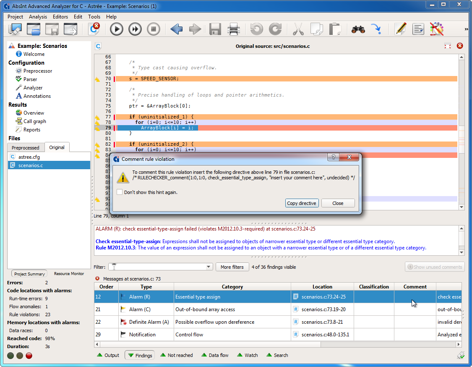This screenshot has height=367, width=472.
Task: Click the Close button in the dialog
Action: coord(338,203)
